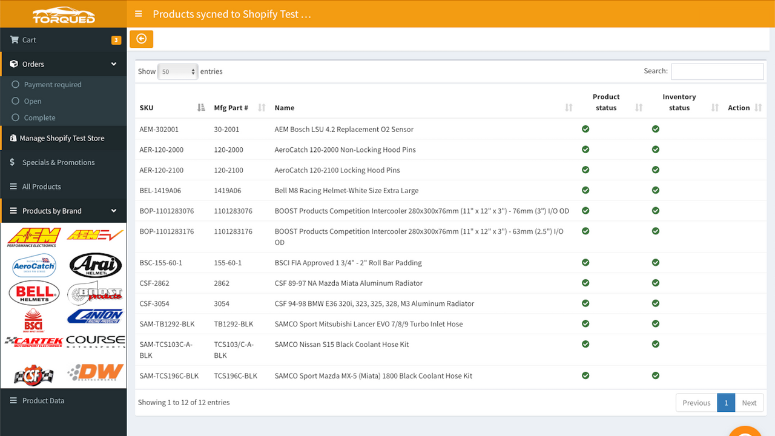Select CSF 89-97 NA Mazda Miata Aluminum Radiator
Screen dimensions: 775x436
pyautogui.click(x=349, y=283)
